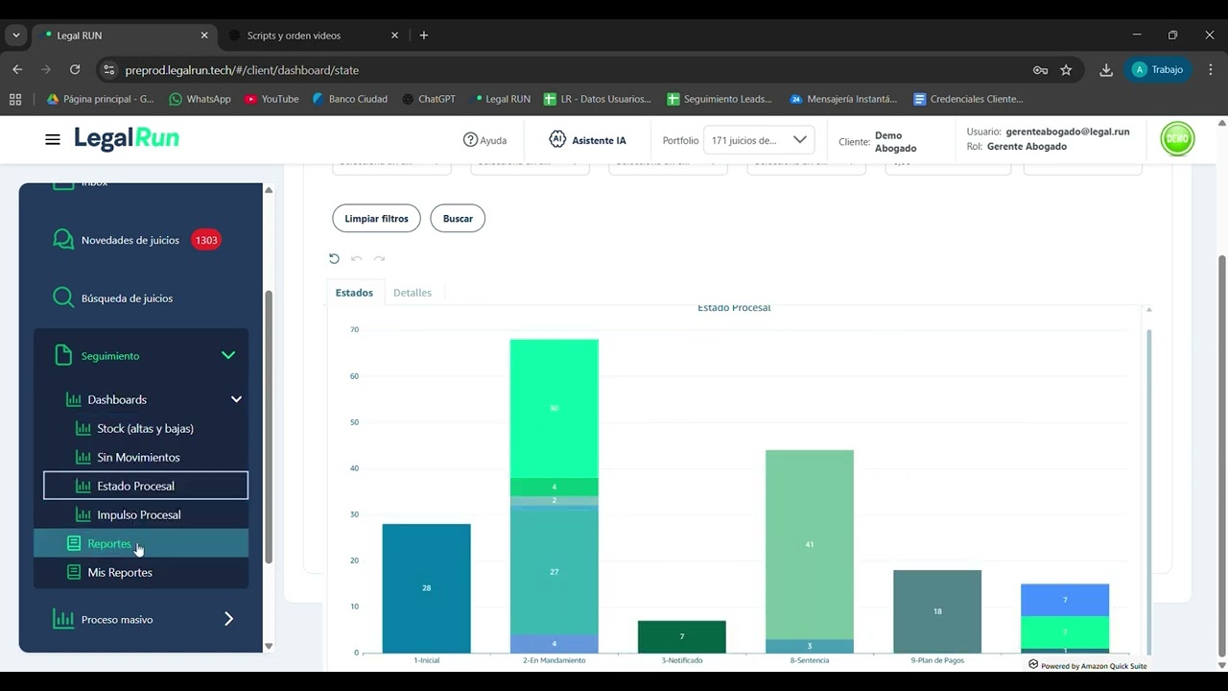Open Banco Ciudad bookmark
1228x691 pixels.
click(350, 99)
